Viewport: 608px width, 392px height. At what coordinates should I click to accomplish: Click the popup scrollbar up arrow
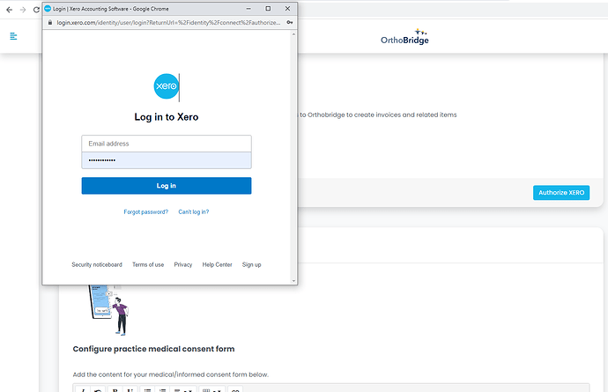[x=293, y=34]
